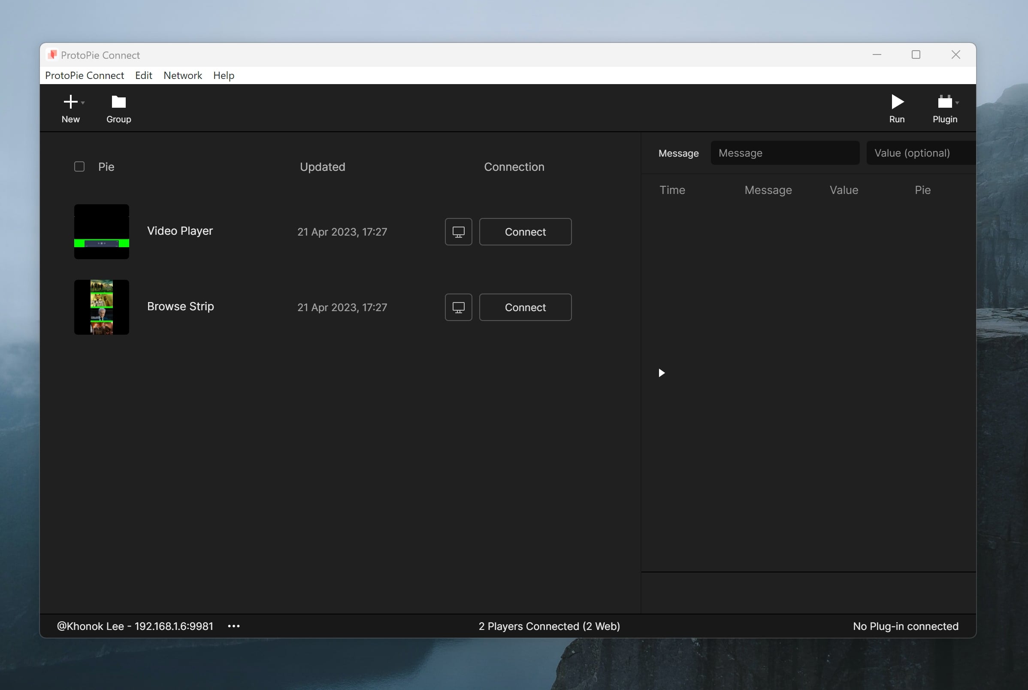This screenshot has width=1028, height=690.
Task: Open the Edit menu
Action: point(143,75)
